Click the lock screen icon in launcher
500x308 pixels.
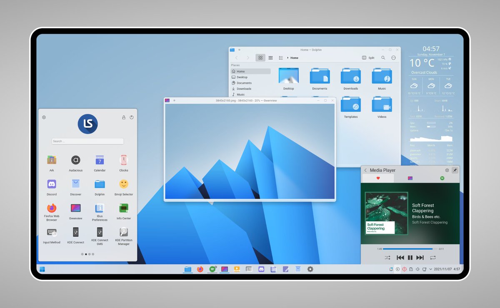point(124,117)
